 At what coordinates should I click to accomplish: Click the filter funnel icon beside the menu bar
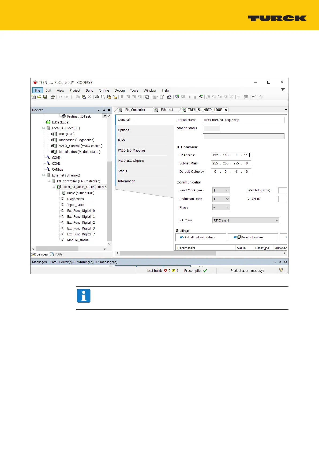(283, 90)
